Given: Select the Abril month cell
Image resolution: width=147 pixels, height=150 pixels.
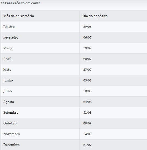Looking at the screenshot, I should (x=40, y=59).
